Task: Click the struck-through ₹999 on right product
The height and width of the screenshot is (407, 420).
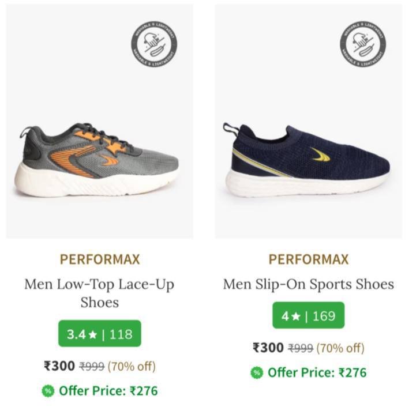Action: (x=301, y=348)
